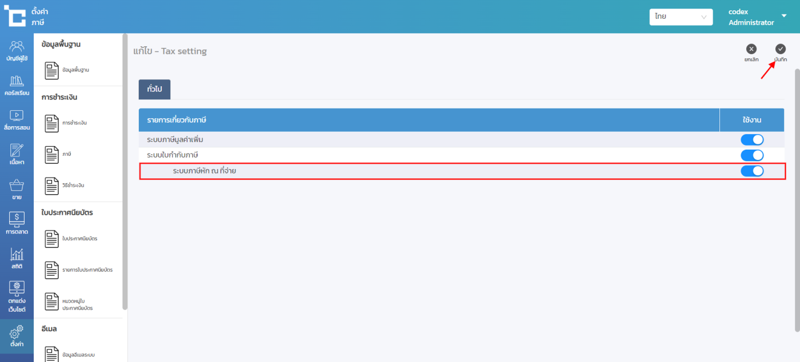800x362 pixels.
Task: Open the คอร์สเรียน courses sidebar icon
Action: coord(17,85)
